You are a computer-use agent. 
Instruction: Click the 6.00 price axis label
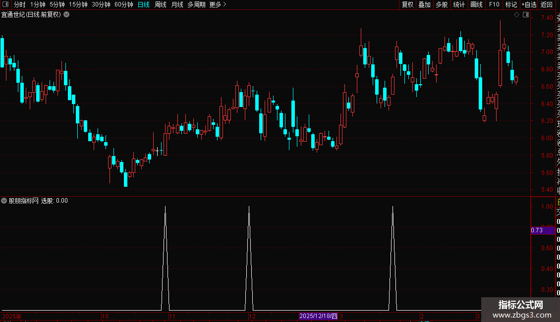547,138
